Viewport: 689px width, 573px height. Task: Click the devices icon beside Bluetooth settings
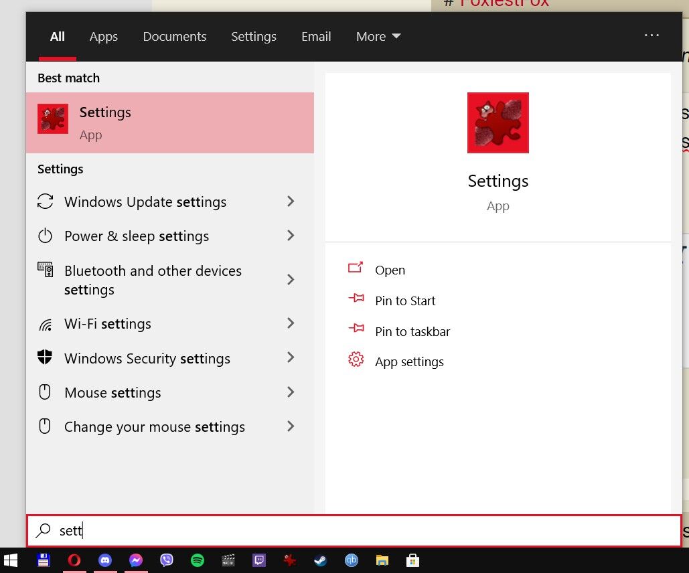click(x=46, y=269)
